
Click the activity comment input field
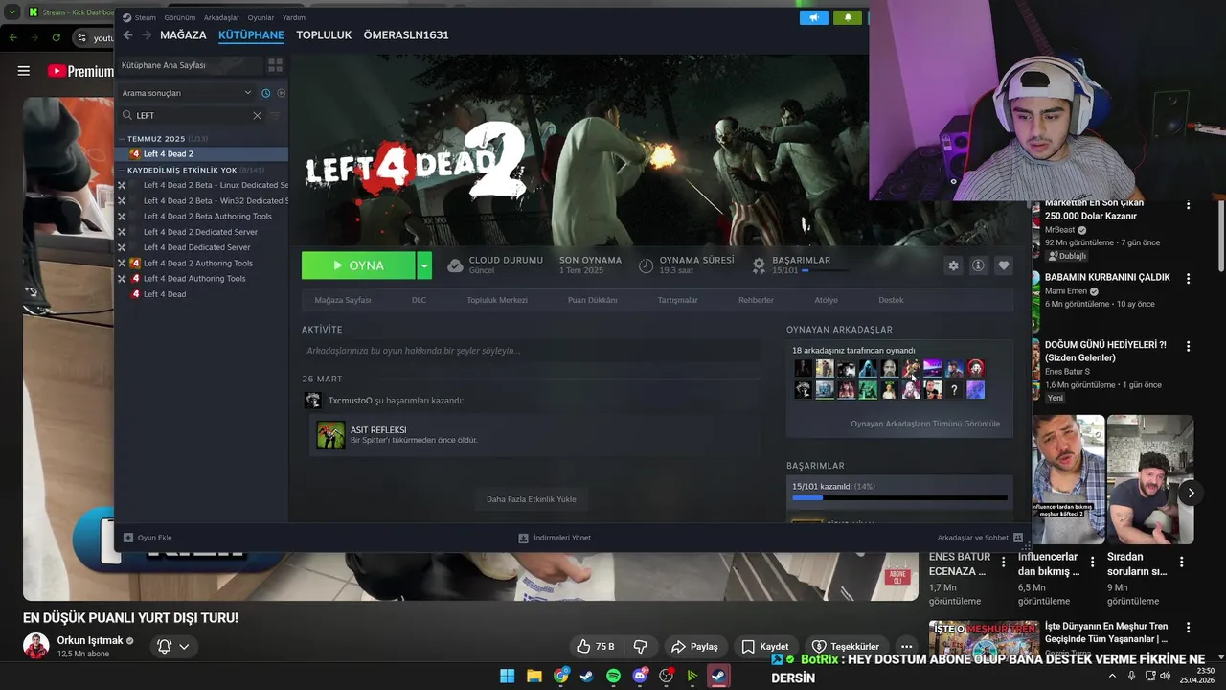[x=533, y=351]
